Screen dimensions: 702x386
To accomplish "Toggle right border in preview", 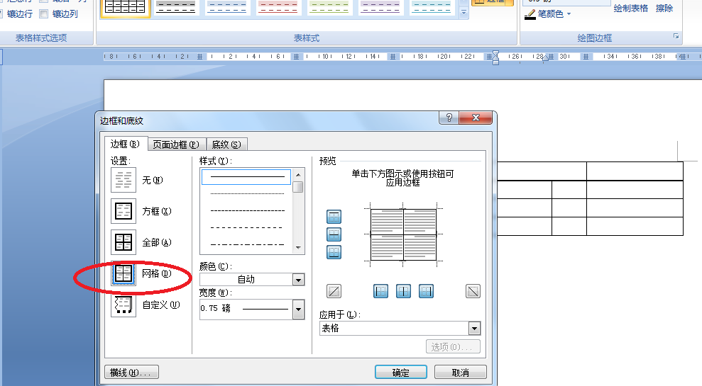I will [426, 291].
